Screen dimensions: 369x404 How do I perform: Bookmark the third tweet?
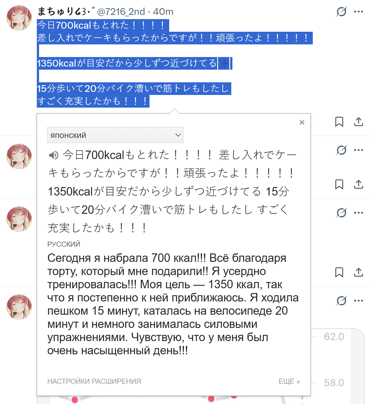(x=339, y=272)
